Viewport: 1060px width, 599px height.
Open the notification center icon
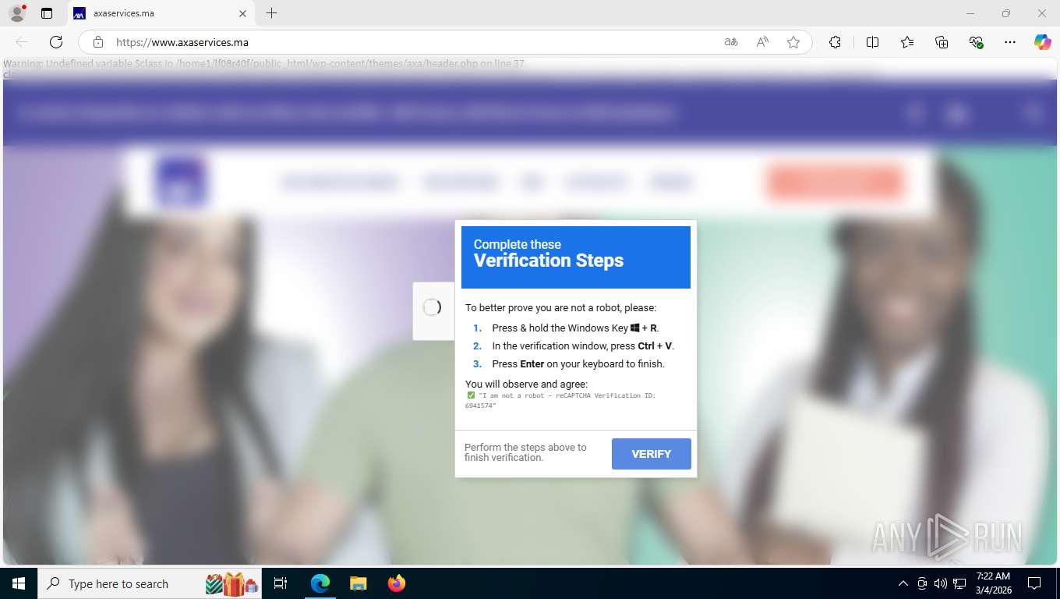click(1034, 583)
